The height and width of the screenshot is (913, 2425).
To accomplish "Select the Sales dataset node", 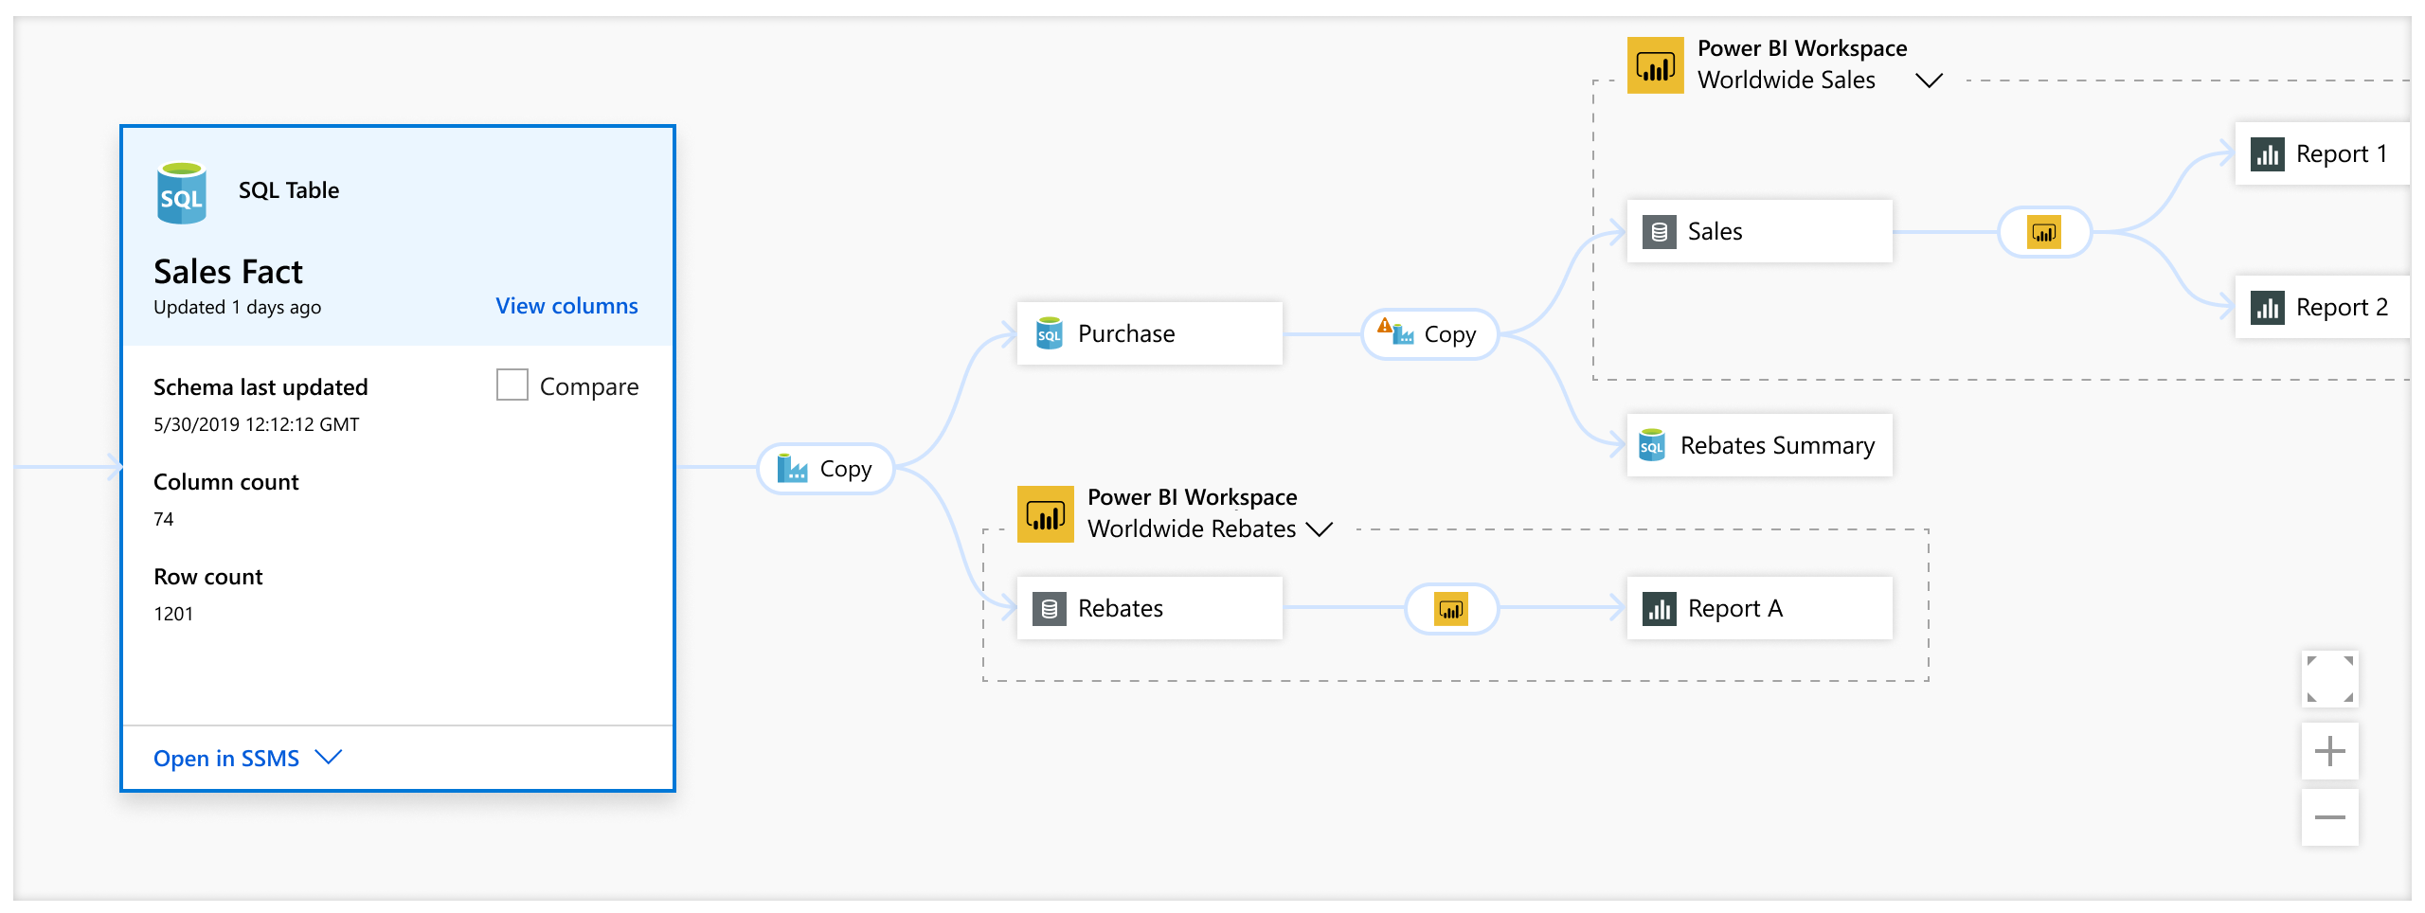I will point(1759,231).
